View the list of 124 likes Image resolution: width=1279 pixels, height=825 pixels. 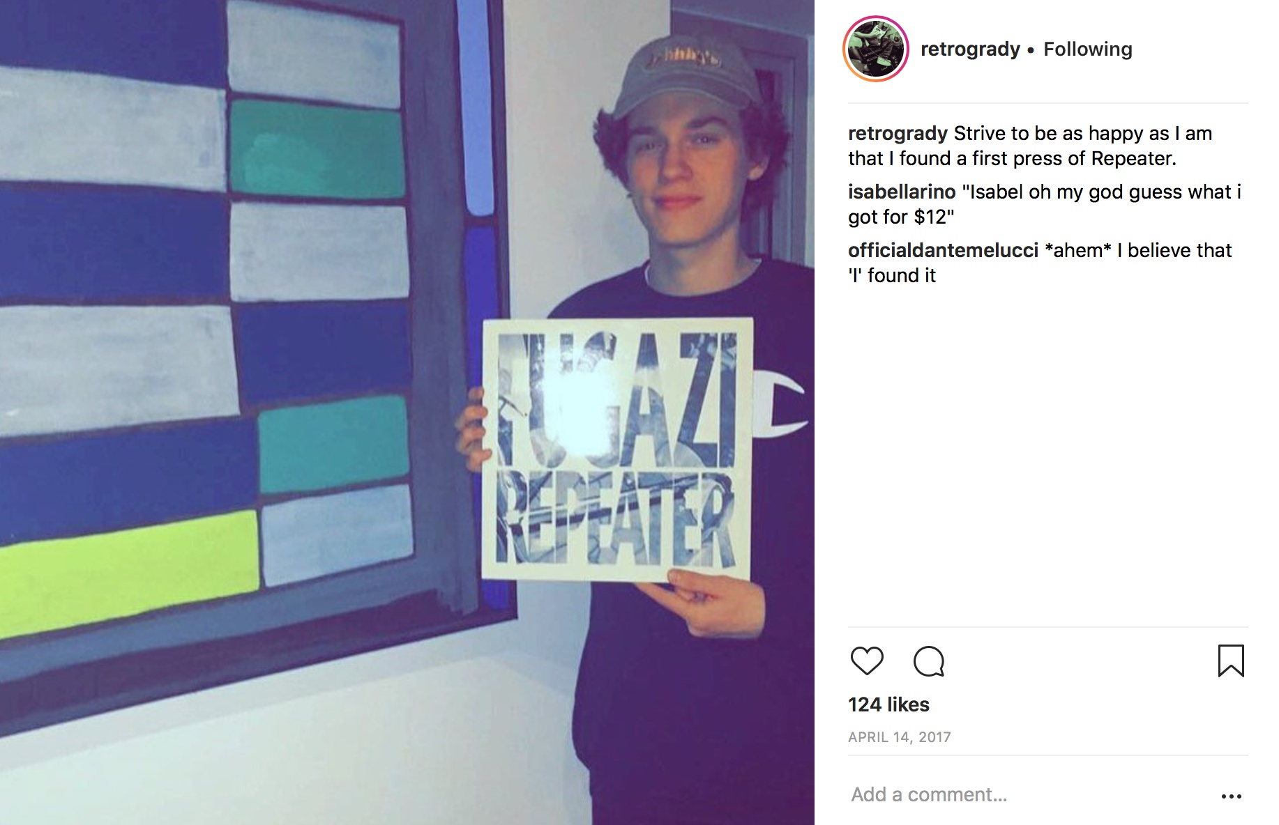888,704
